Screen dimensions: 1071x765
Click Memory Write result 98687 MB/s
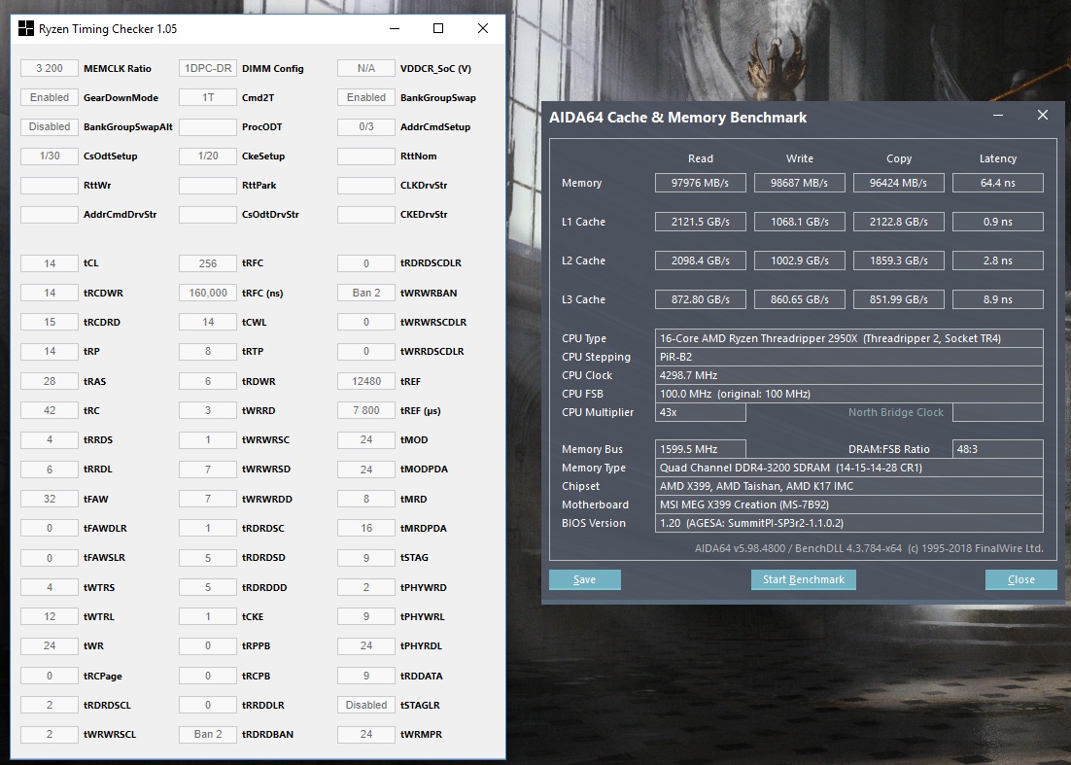(799, 183)
